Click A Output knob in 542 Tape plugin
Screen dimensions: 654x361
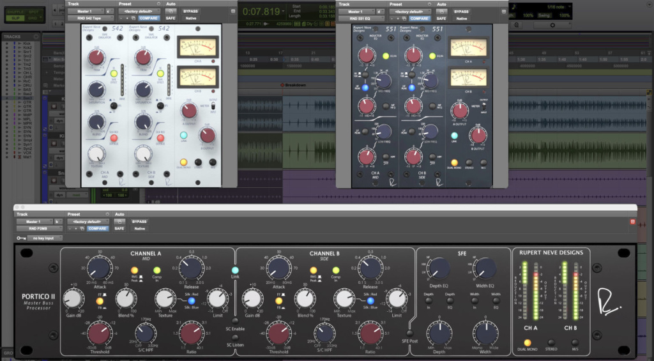pos(189,111)
